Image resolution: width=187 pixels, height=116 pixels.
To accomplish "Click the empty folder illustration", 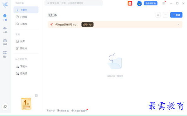I will pyautogui.click(x=115, y=61).
